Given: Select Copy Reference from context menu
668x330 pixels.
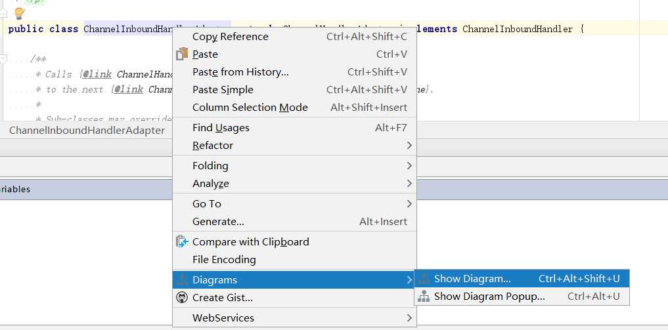Looking at the screenshot, I should point(230,37).
